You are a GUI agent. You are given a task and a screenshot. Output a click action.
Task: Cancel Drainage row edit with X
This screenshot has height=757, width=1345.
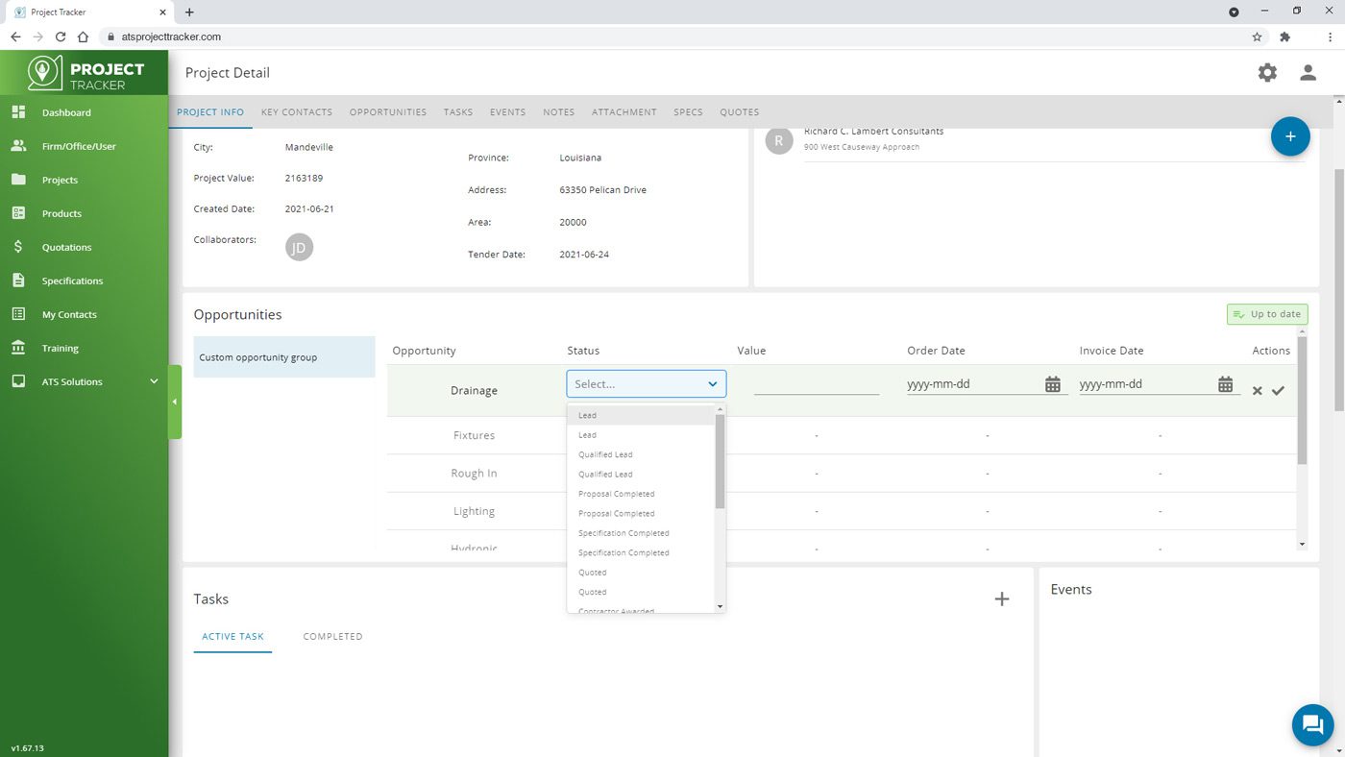pos(1257,391)
